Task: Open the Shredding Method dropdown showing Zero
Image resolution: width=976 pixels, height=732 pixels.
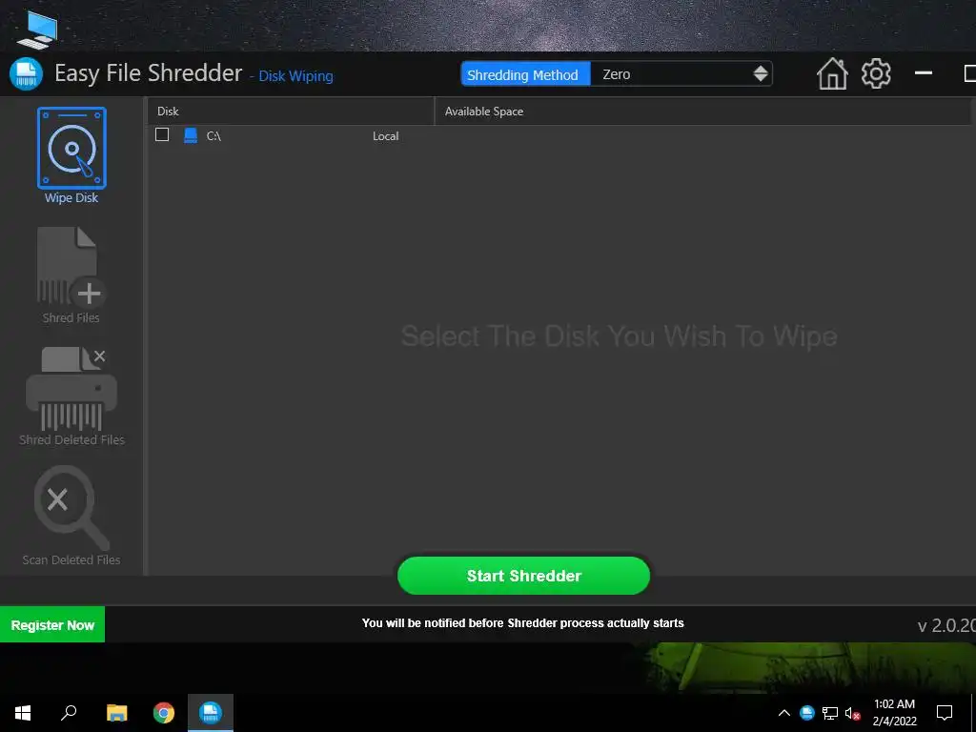Action: pos(681,74)
